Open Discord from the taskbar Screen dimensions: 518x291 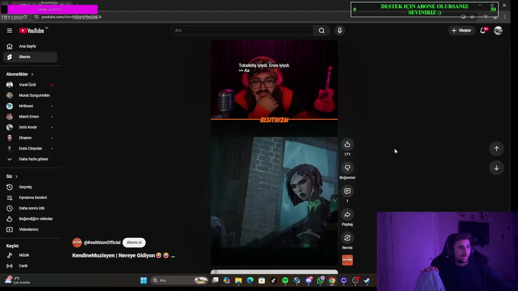[309, 280]
